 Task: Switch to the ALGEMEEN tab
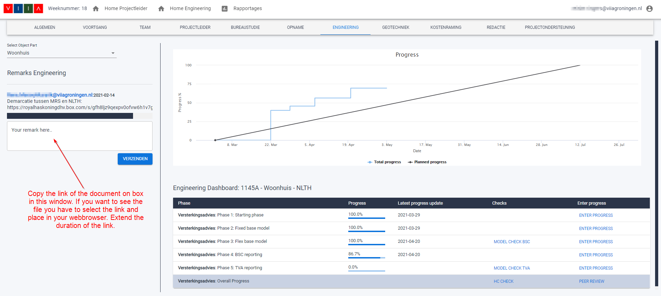tap(45, 27)
